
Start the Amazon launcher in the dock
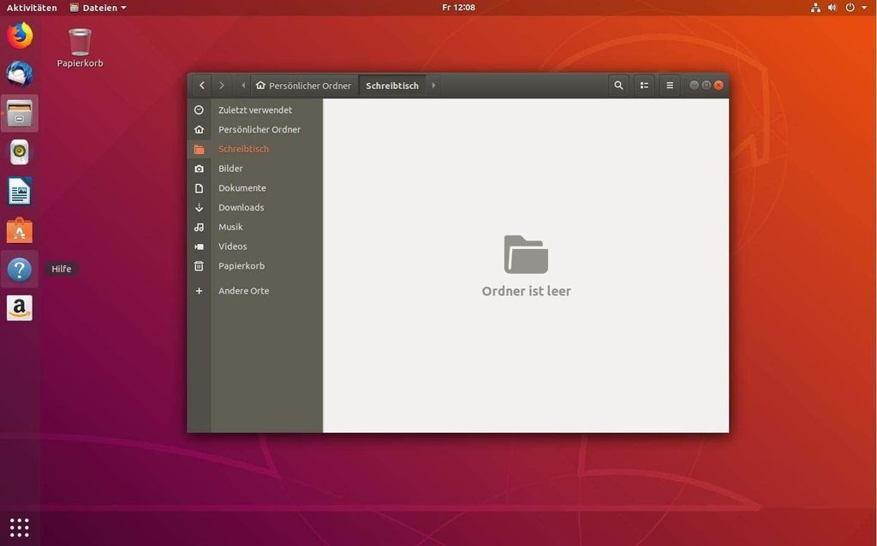19,307
